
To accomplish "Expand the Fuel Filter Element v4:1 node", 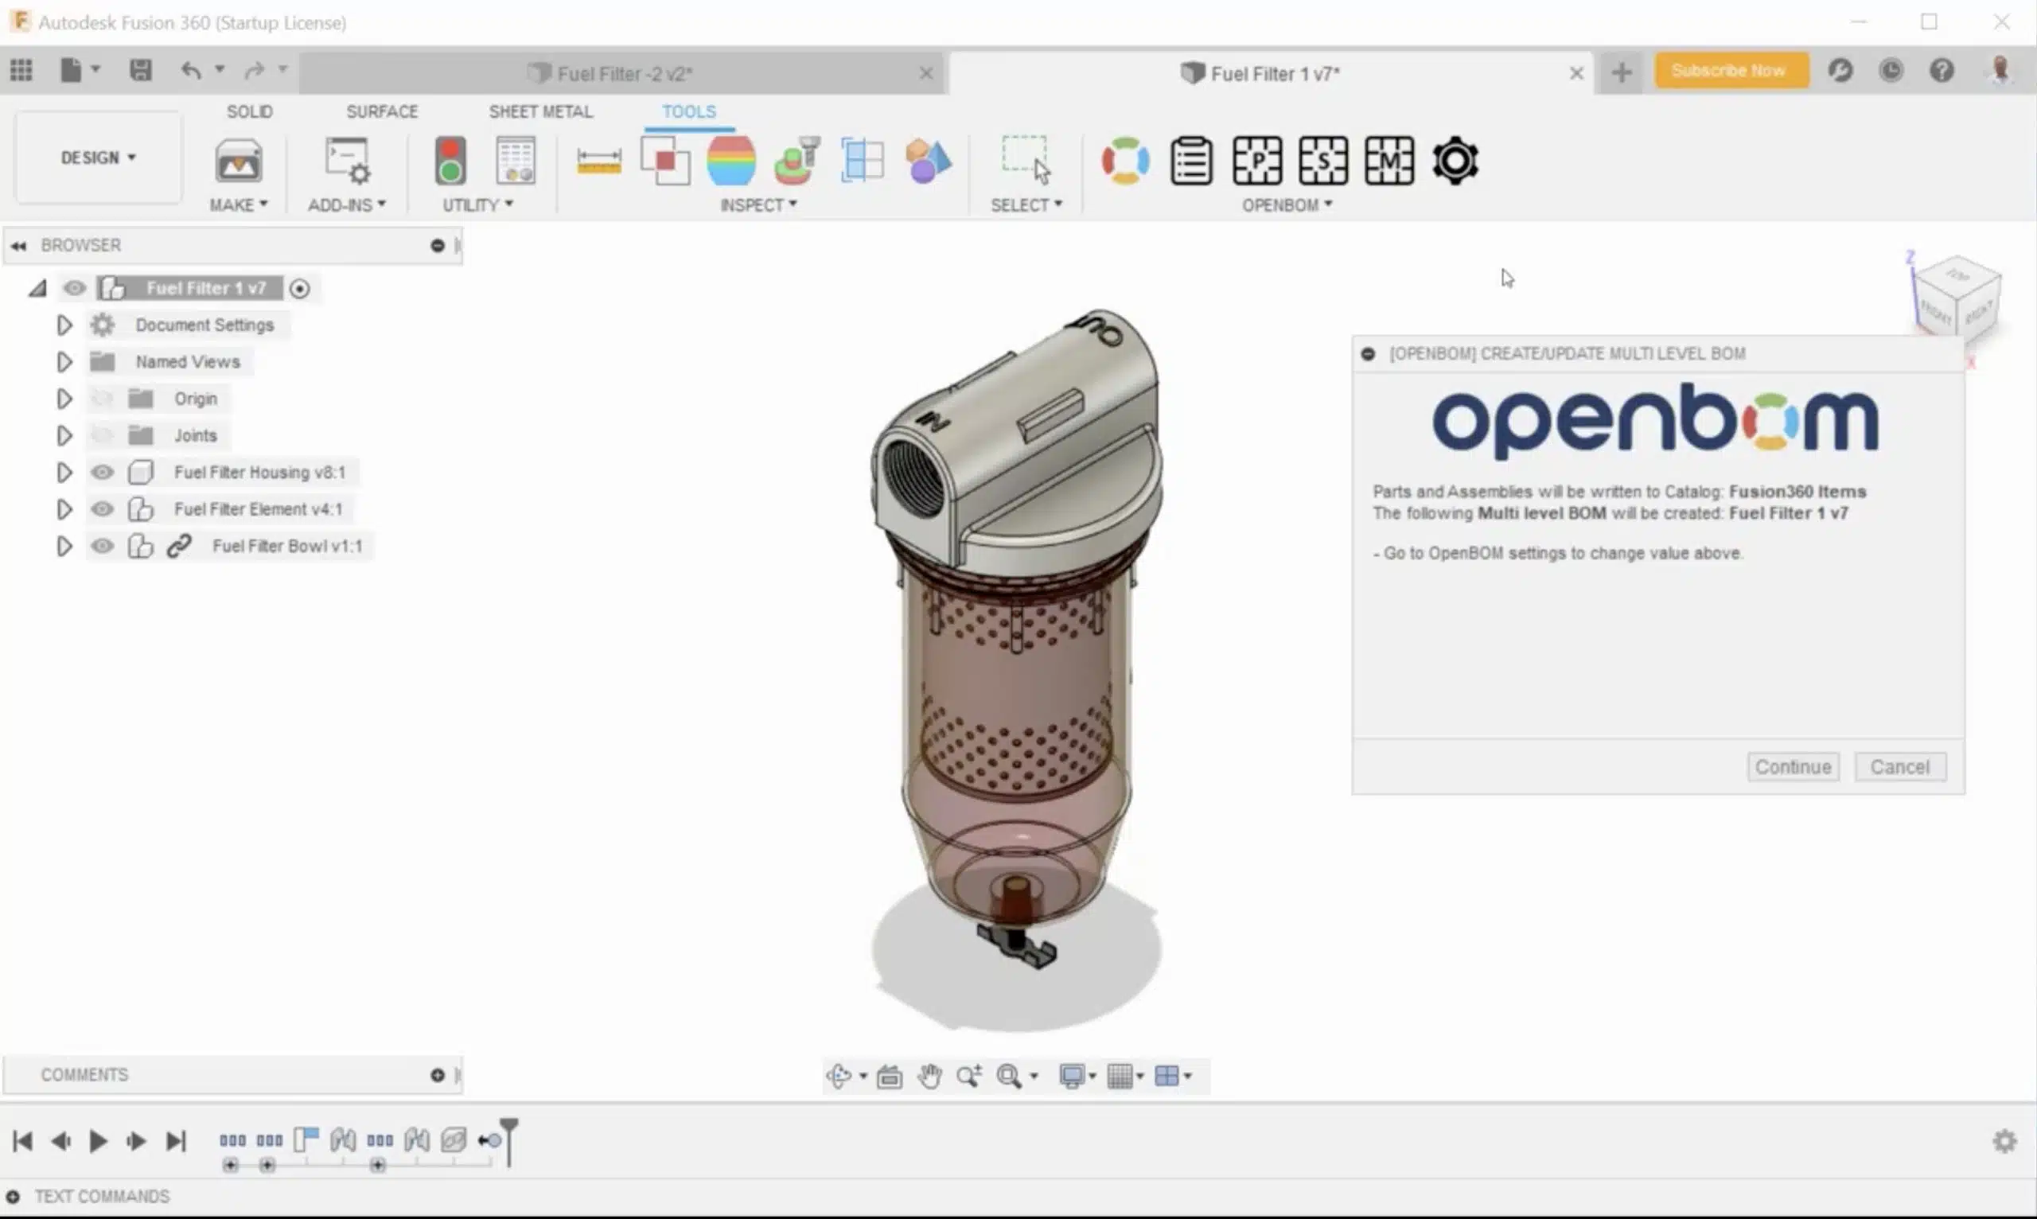I will 64,509.
